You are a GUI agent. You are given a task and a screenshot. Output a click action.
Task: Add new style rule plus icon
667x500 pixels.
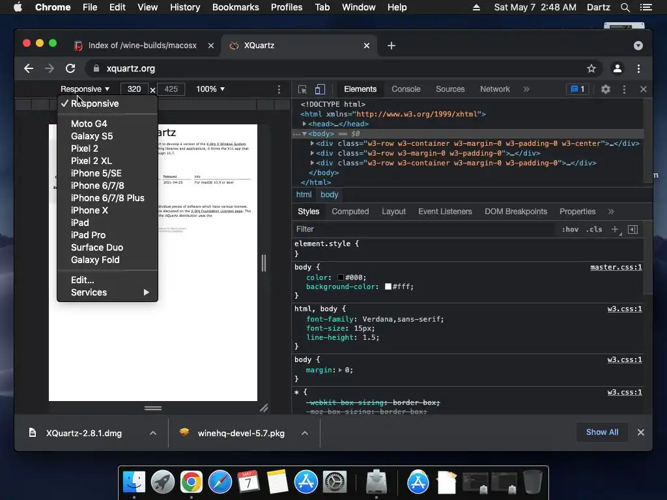tap(615, 229)
